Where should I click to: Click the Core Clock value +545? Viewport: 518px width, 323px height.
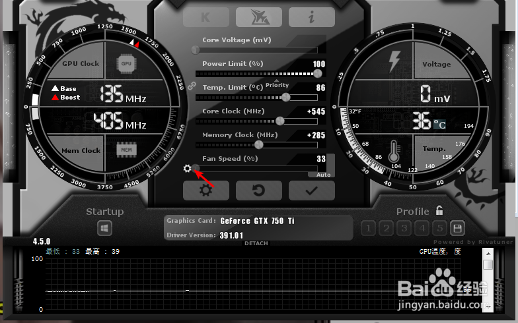tap(316, 111)
